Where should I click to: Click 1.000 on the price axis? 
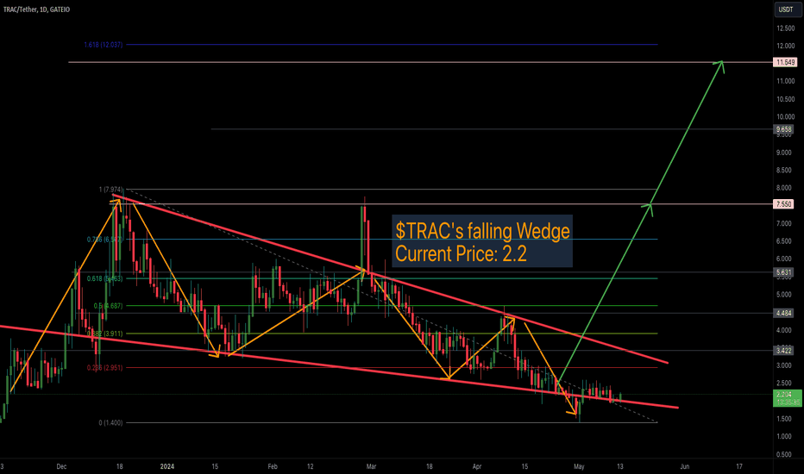coord(784,437)
